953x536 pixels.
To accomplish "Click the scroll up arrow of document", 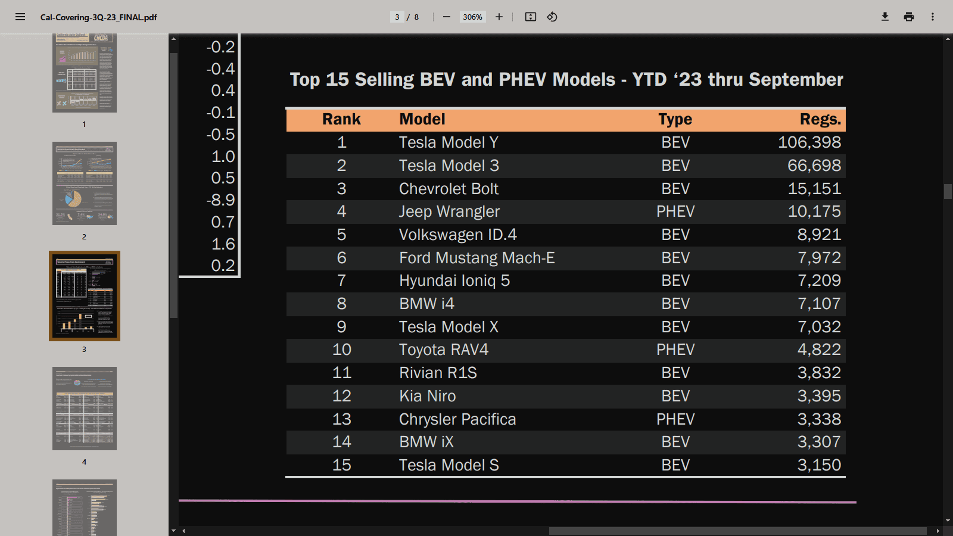I will [x=948, y=39].
